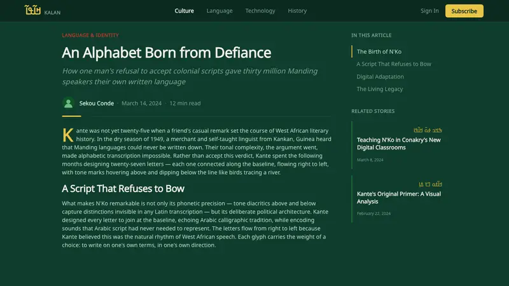Image resolution: width=509 pixels, height=286 pixels.
Task: Click the A Script That Refuses to Bow heading
Action: point(123,188)
